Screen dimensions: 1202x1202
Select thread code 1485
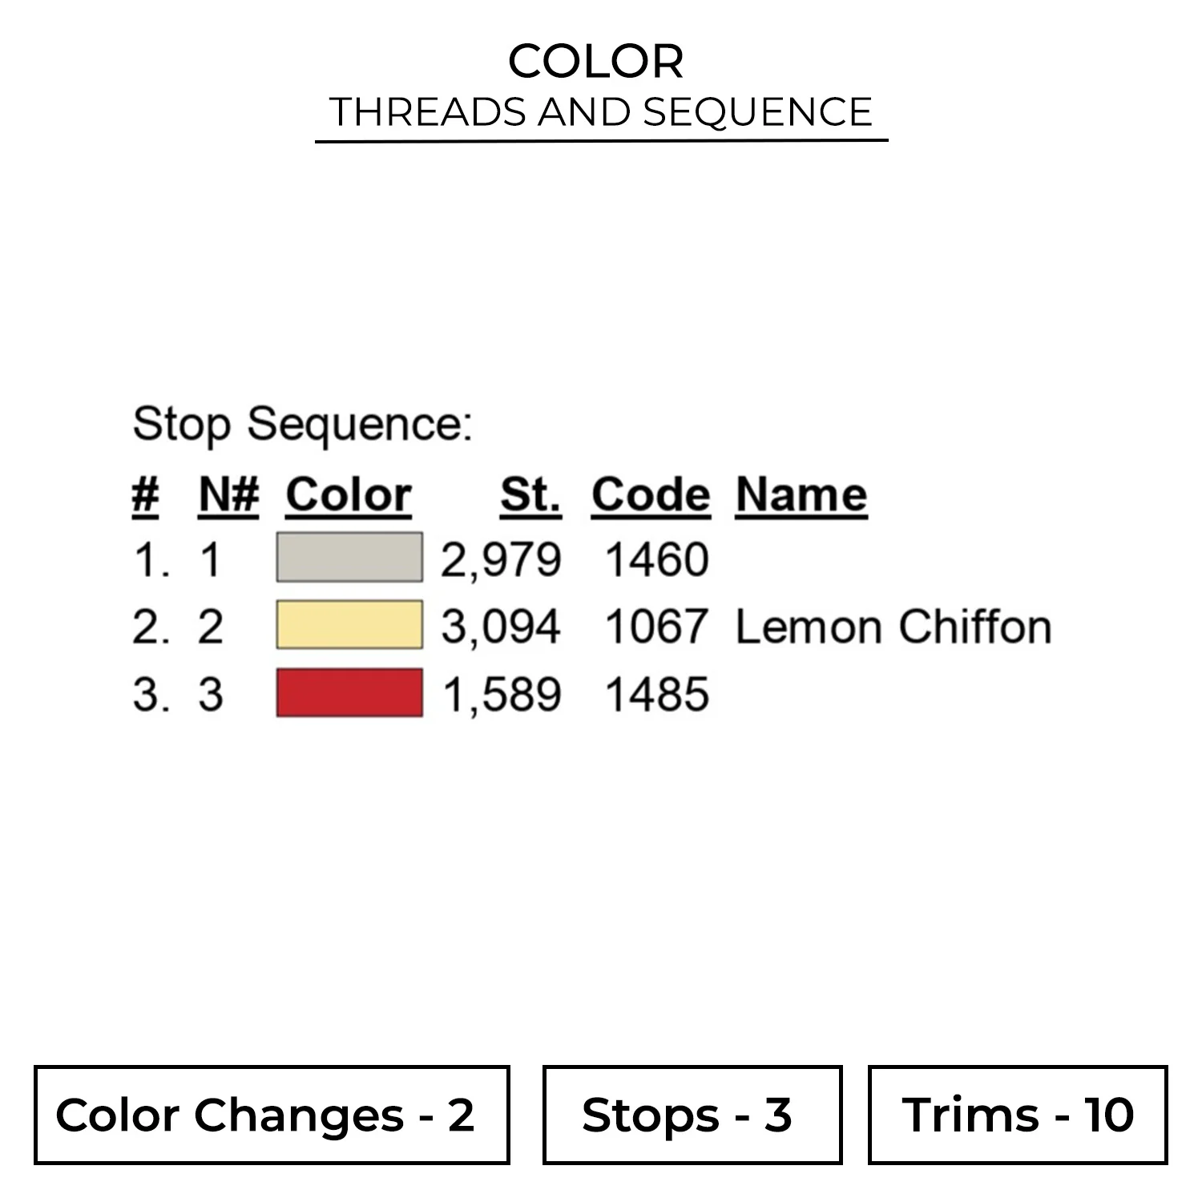pos(657,694)
